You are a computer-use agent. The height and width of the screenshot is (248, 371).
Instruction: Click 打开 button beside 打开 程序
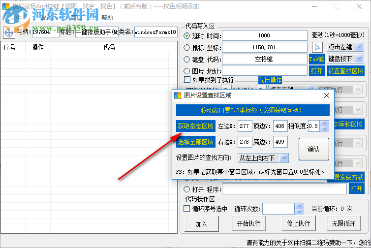356,189
